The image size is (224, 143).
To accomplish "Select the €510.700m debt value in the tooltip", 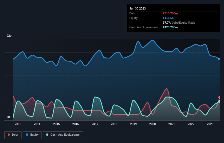I will (x=170, y=13).
